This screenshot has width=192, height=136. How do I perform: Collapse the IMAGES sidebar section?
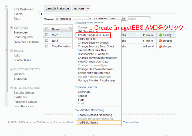coord(12,51)
